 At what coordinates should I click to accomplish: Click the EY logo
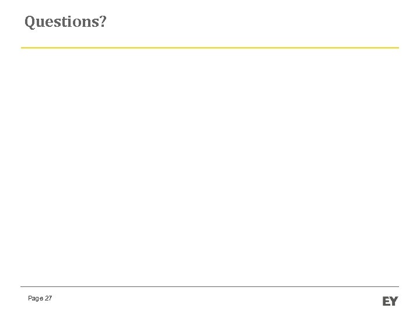coord(390,301)
